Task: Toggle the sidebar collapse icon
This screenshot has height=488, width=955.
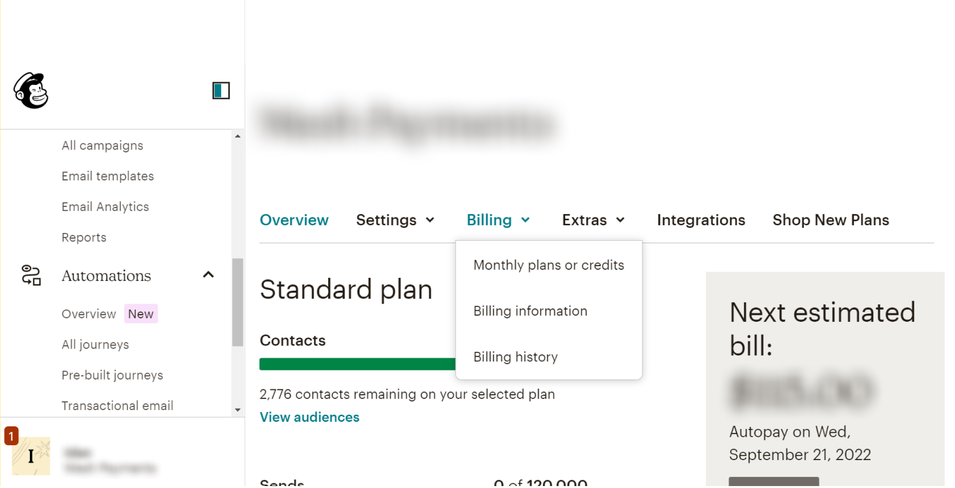Action: (x=221, y=90)
